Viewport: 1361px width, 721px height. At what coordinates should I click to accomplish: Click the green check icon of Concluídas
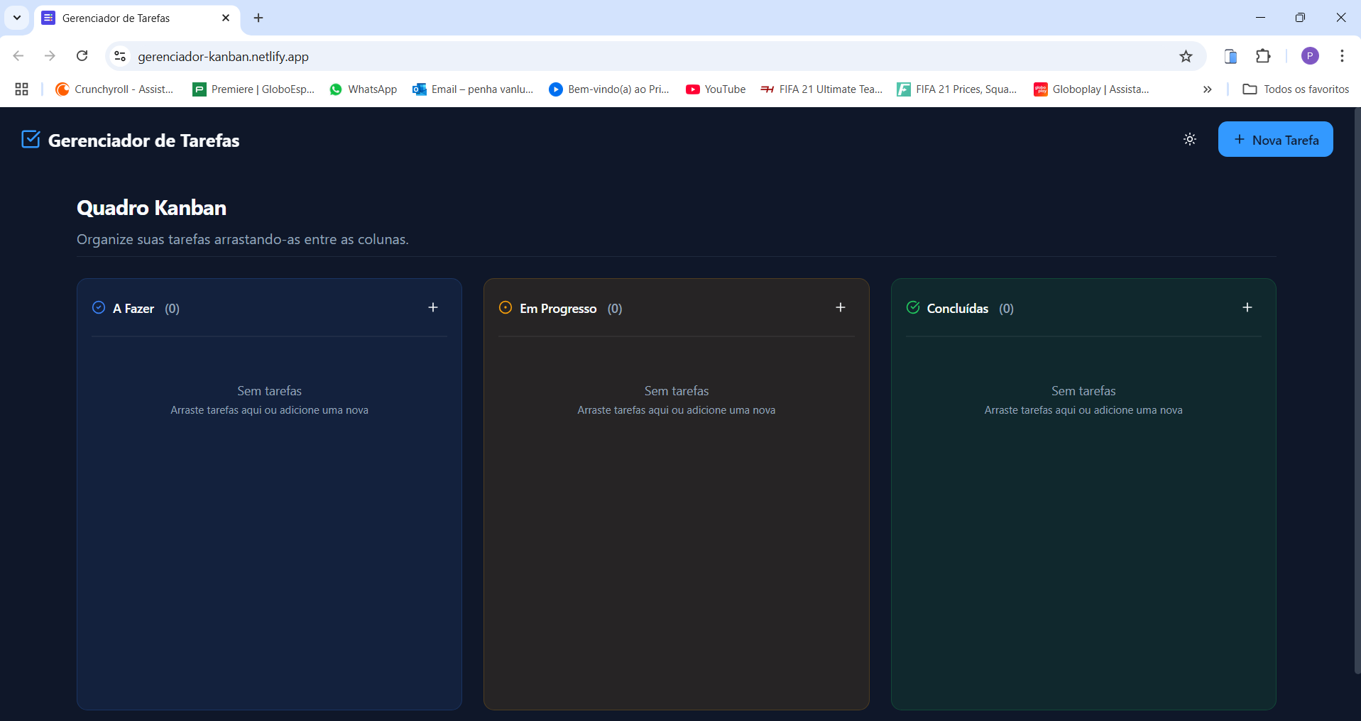912,308
